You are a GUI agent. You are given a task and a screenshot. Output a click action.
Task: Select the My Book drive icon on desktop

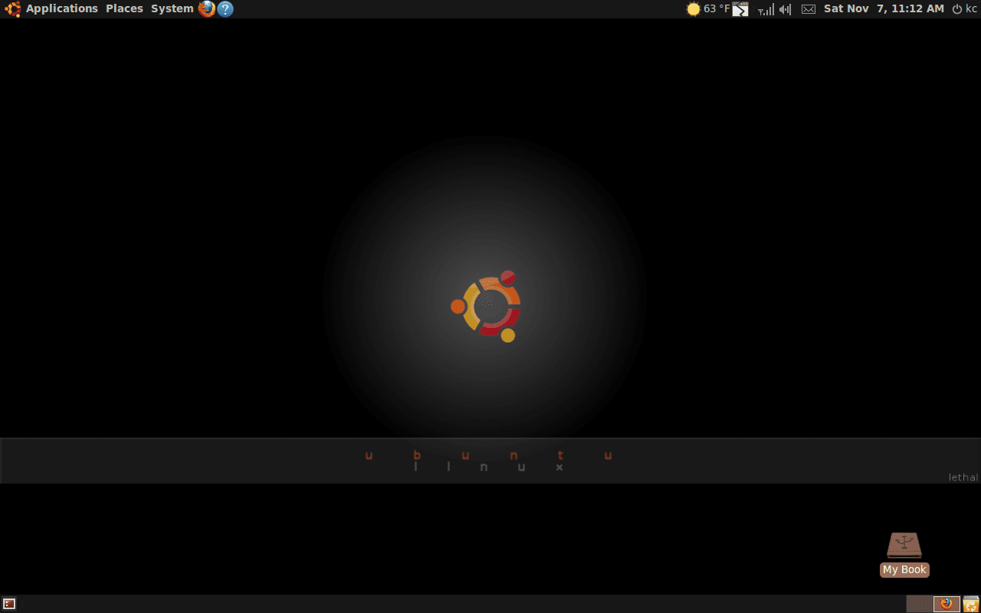tap(904, 554)
